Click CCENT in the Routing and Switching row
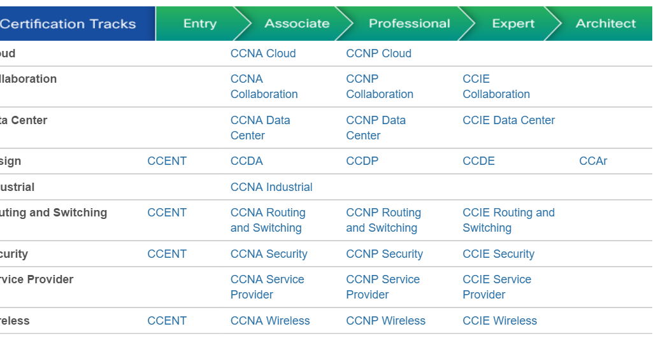 (x=167, y=213)
